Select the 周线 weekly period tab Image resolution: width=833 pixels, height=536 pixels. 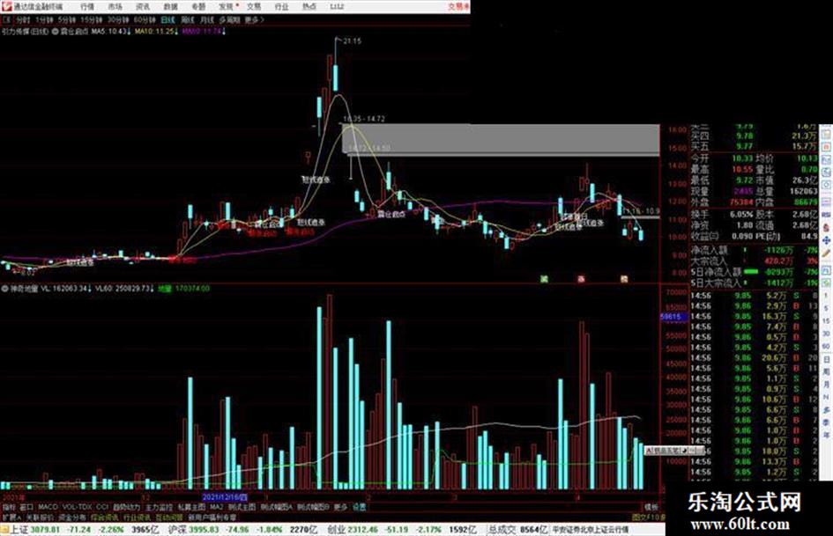pyautogui.click(x=188, y=19)
